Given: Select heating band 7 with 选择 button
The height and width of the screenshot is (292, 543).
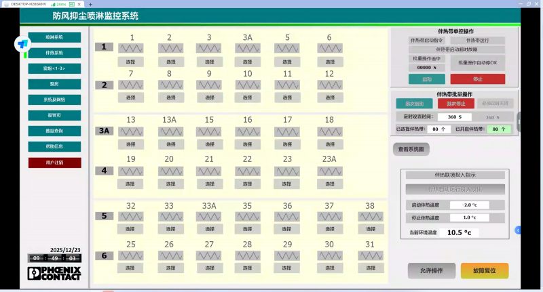Looking at the screenshot, I should click(x=131, y=98).
